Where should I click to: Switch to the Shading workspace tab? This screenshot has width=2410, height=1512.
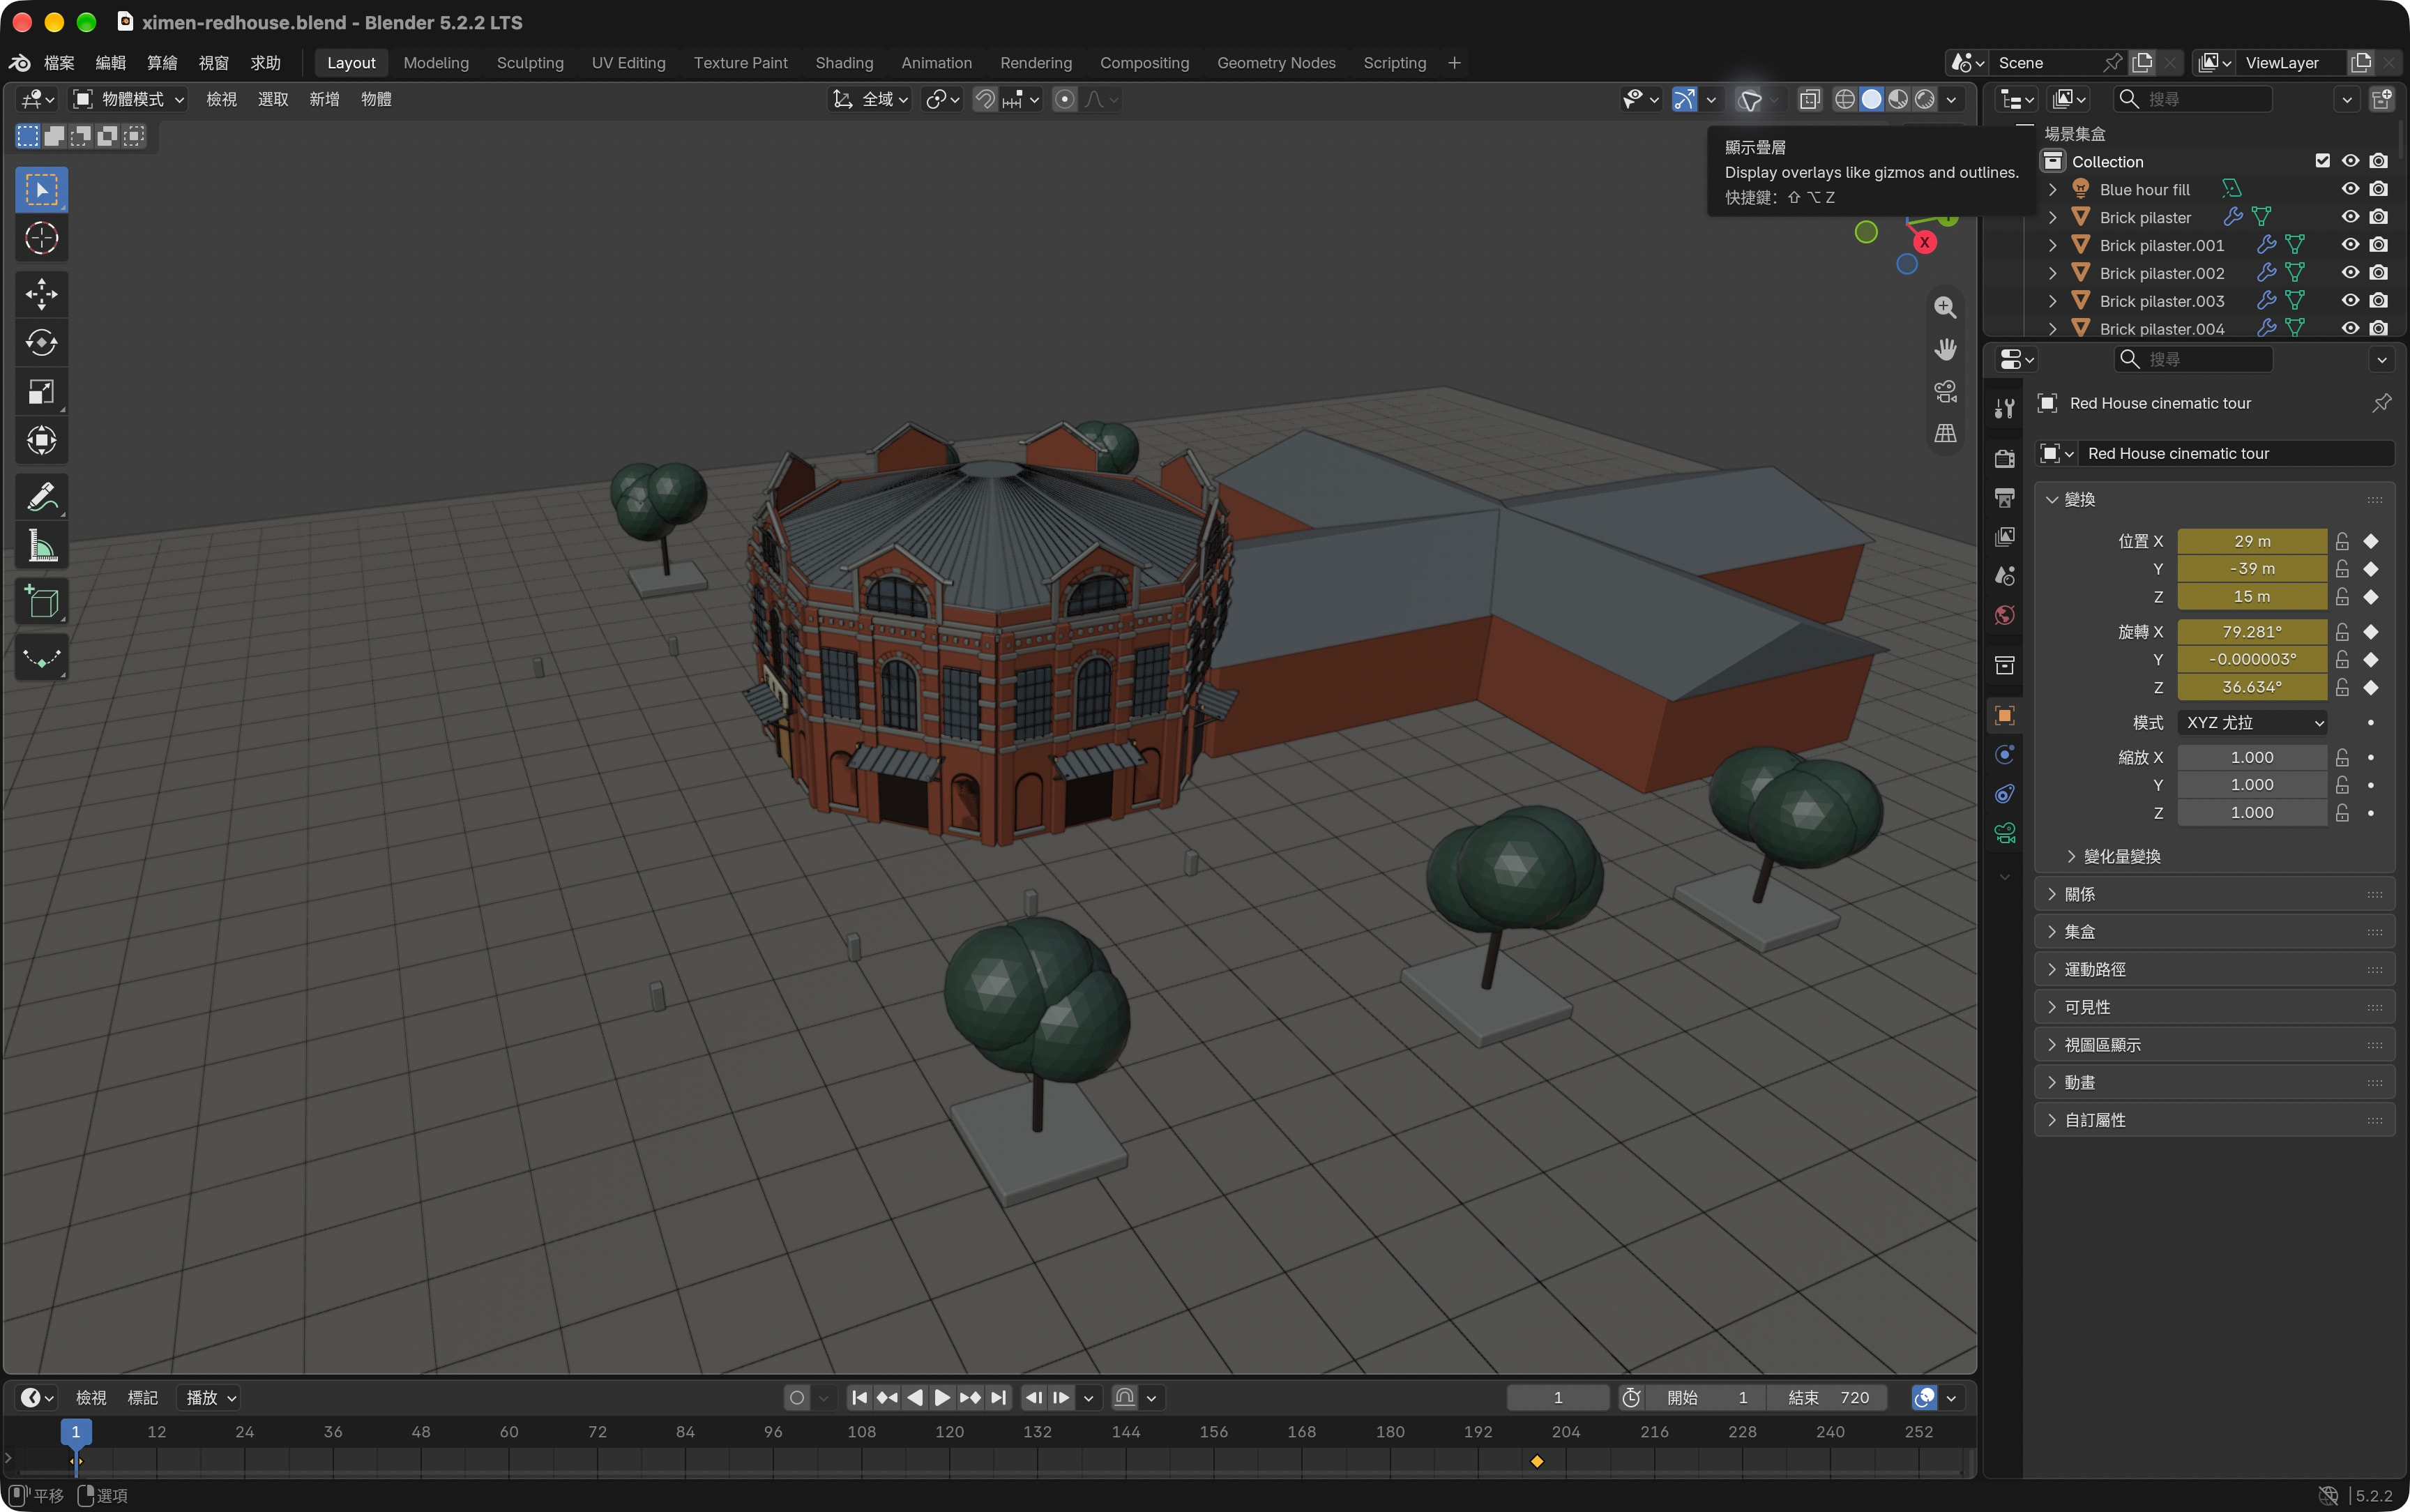click(844, 63)
